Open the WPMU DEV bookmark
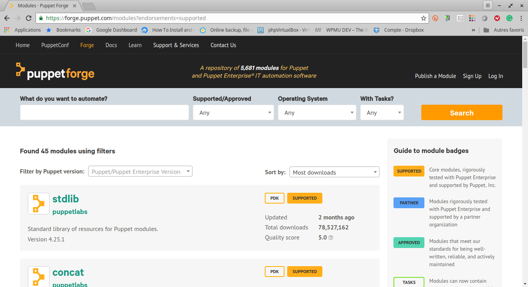528x287 pixels. (x=342, y=30)
